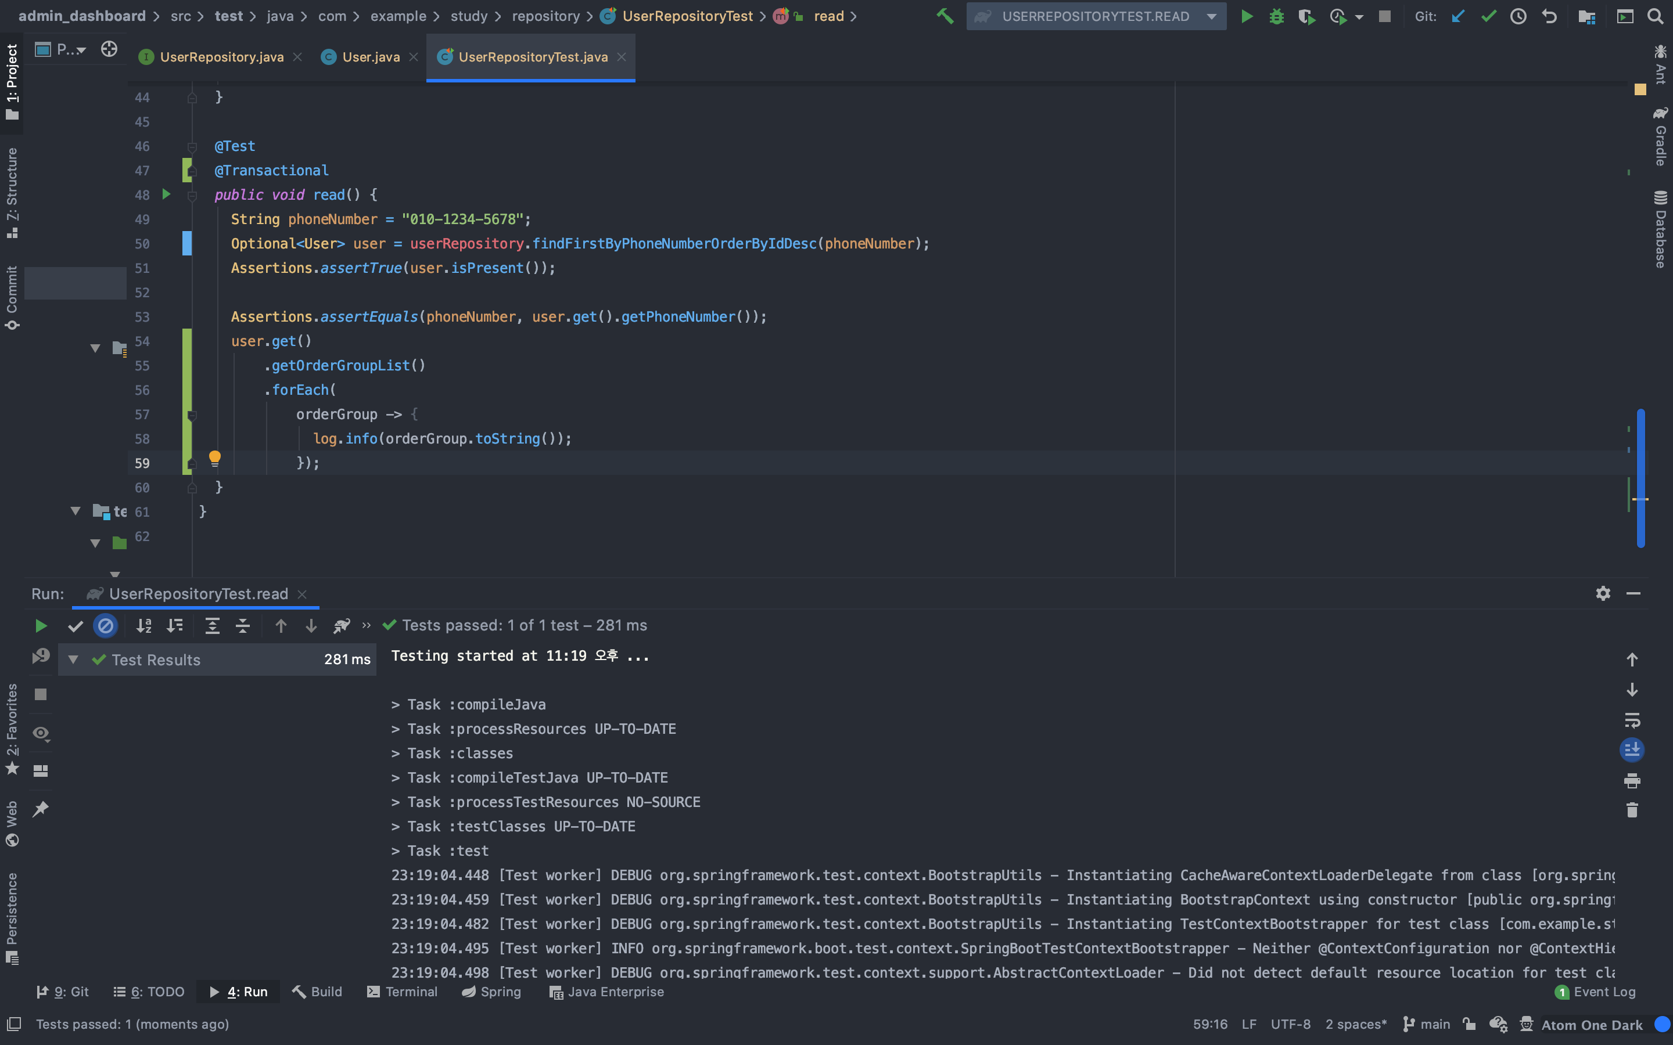This screenshot has width=1673, height=1045.
Task: Click the Build project hammer icon
Action: (945, 16)
